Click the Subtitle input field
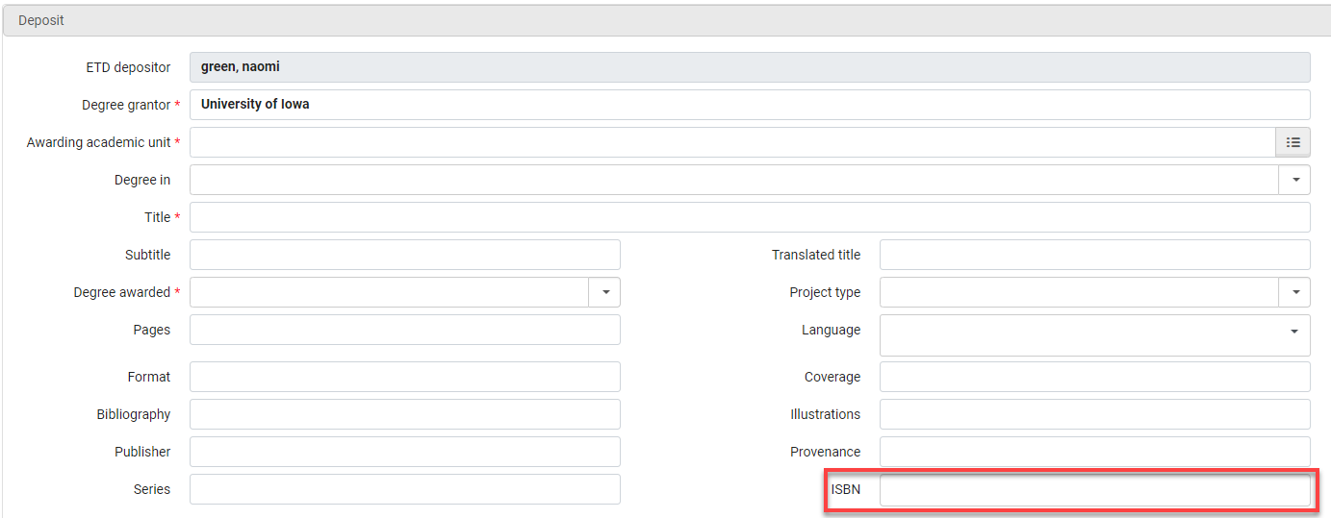The height and width of the screenshot is (518, 1331). tap(404, 255)
